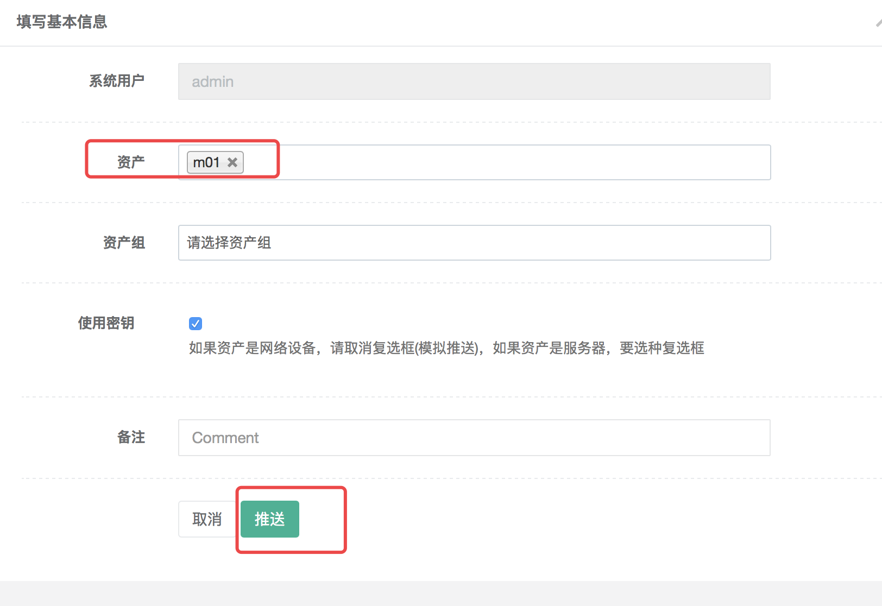The width and height of the screenshot is (882, 606).
Task: Focus the 备注 Comment input field
Action: [x=474, y=438]
